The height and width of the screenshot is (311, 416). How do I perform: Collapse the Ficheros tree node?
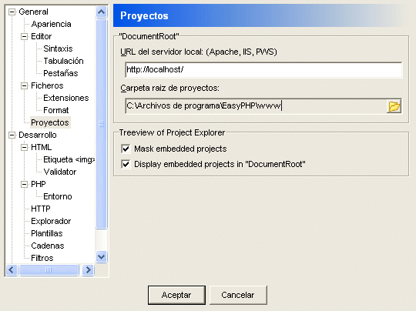24,85
